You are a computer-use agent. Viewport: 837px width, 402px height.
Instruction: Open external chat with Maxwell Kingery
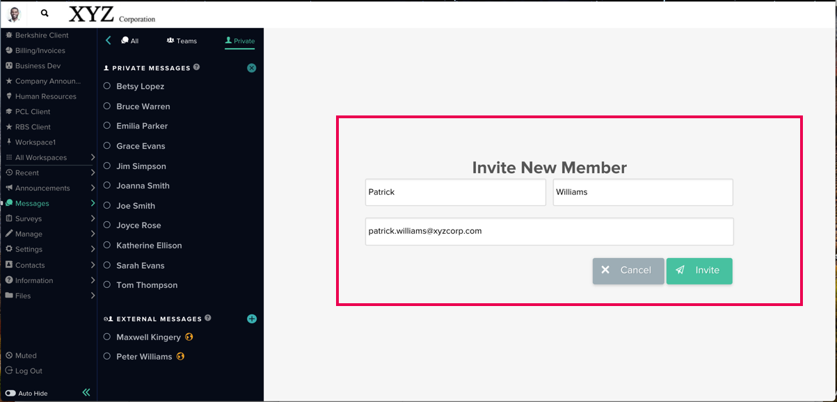coord(148,337)
